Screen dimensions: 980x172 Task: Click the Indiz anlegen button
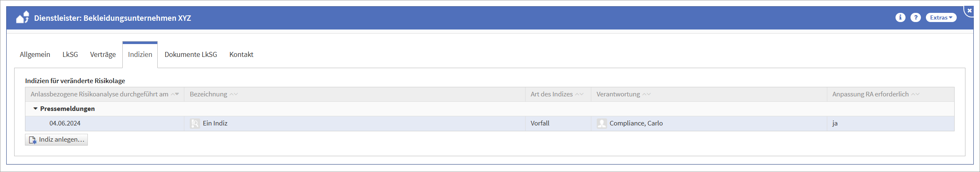pyautogui.click(x=57, y=140)
